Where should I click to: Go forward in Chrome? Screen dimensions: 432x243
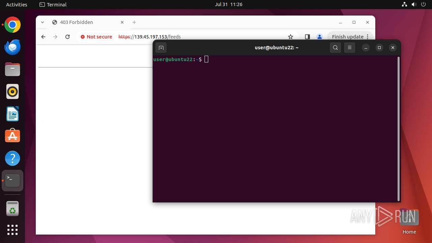(x=55, y=37)
